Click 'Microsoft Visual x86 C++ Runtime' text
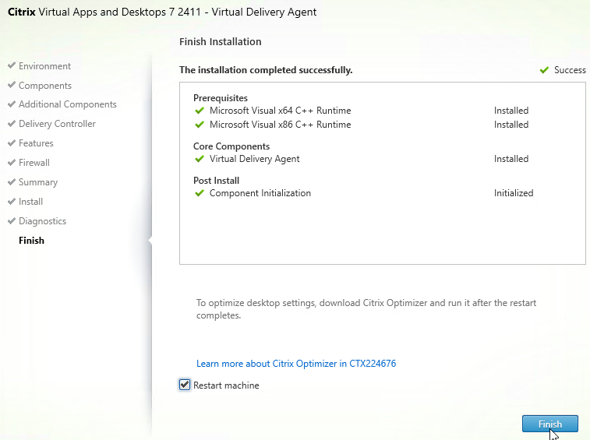The width and height of the screenshot is (590, 440). pos(281,125)
